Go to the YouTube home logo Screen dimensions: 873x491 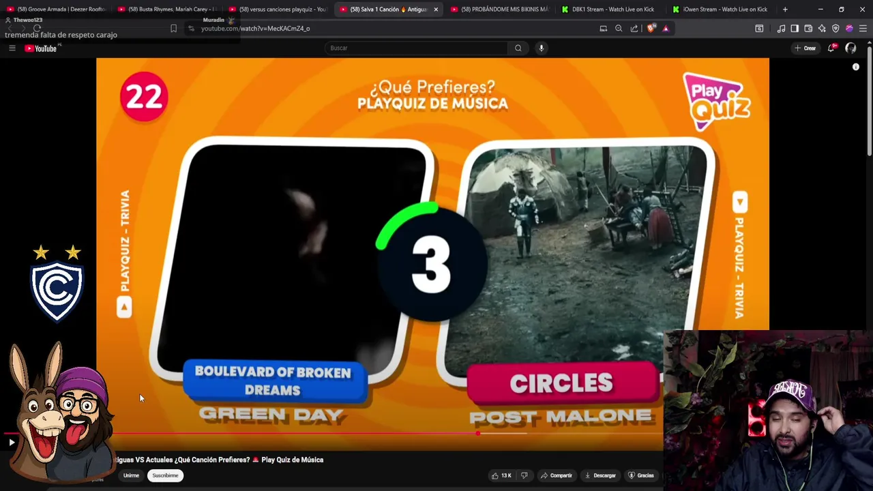(41, 48)
